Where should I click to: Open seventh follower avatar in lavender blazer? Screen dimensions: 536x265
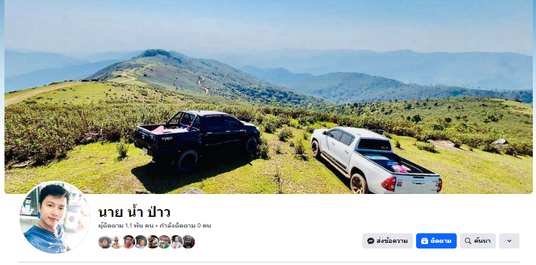pyautogui.click(x=176, y=242)
